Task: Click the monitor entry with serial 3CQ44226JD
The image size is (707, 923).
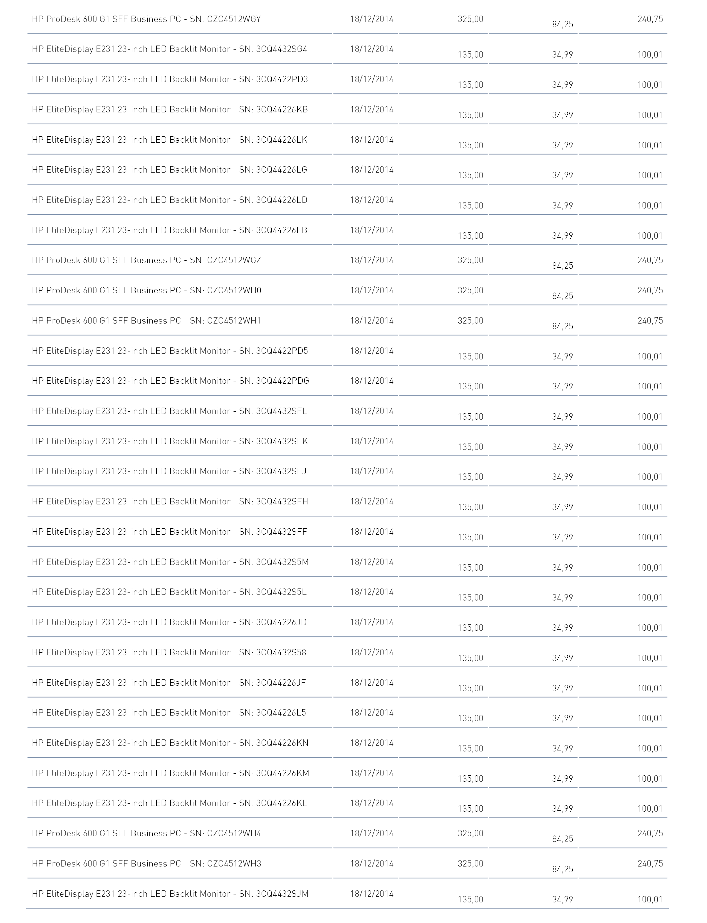Action: 169,623
